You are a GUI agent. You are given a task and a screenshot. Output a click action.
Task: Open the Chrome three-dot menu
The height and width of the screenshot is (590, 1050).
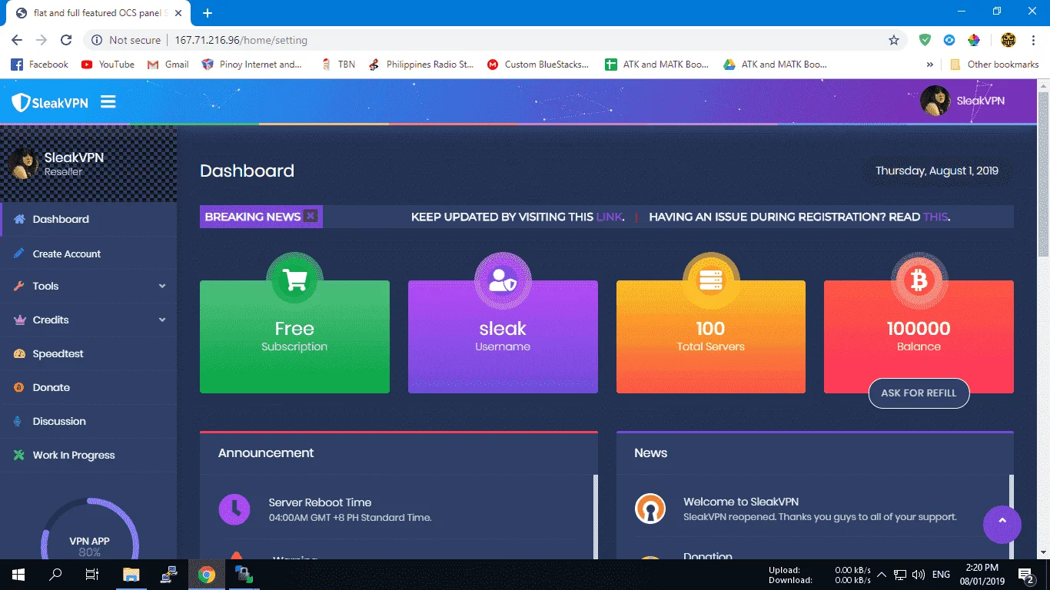tap(1034, 40)
